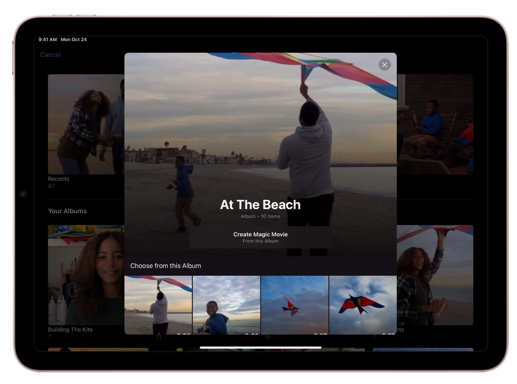Tap the 'Your Albums' section heading
This screenshot has width=517, height=384.
[x=67, y=211]
